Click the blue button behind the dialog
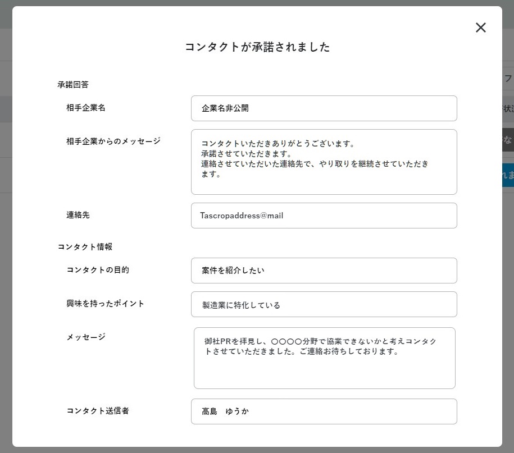 tap(508, 175)
